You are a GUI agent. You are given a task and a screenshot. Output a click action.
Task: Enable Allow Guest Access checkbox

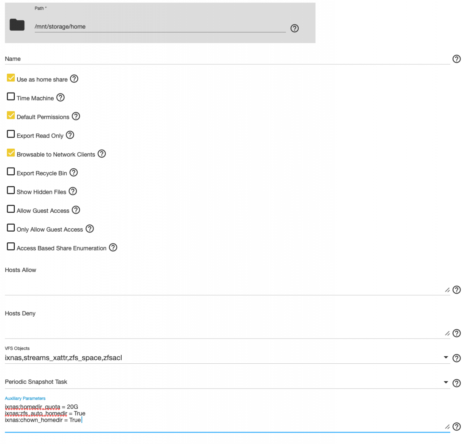coord(11,209)
